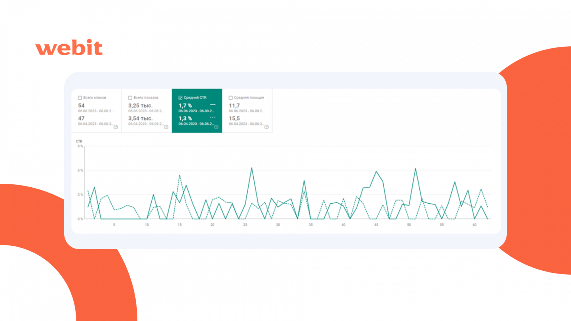Select the impressions value 3,54 тыс.

[x=140, y=118]
